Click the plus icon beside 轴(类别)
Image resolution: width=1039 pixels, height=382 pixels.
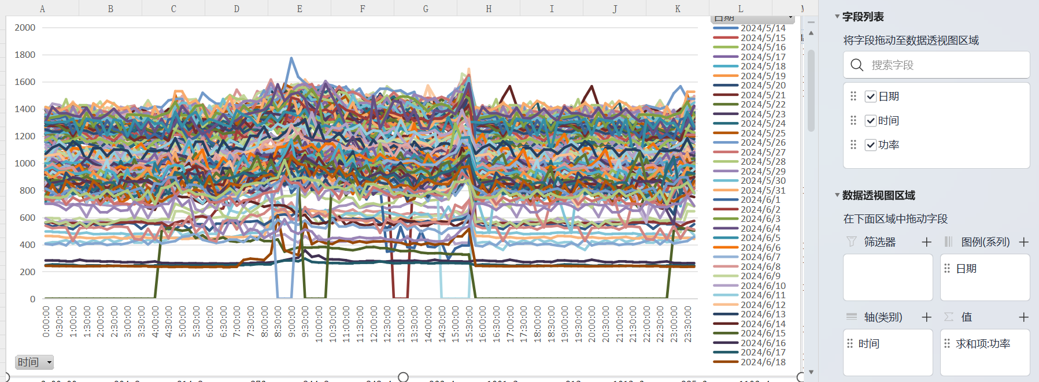coord(926,317)
